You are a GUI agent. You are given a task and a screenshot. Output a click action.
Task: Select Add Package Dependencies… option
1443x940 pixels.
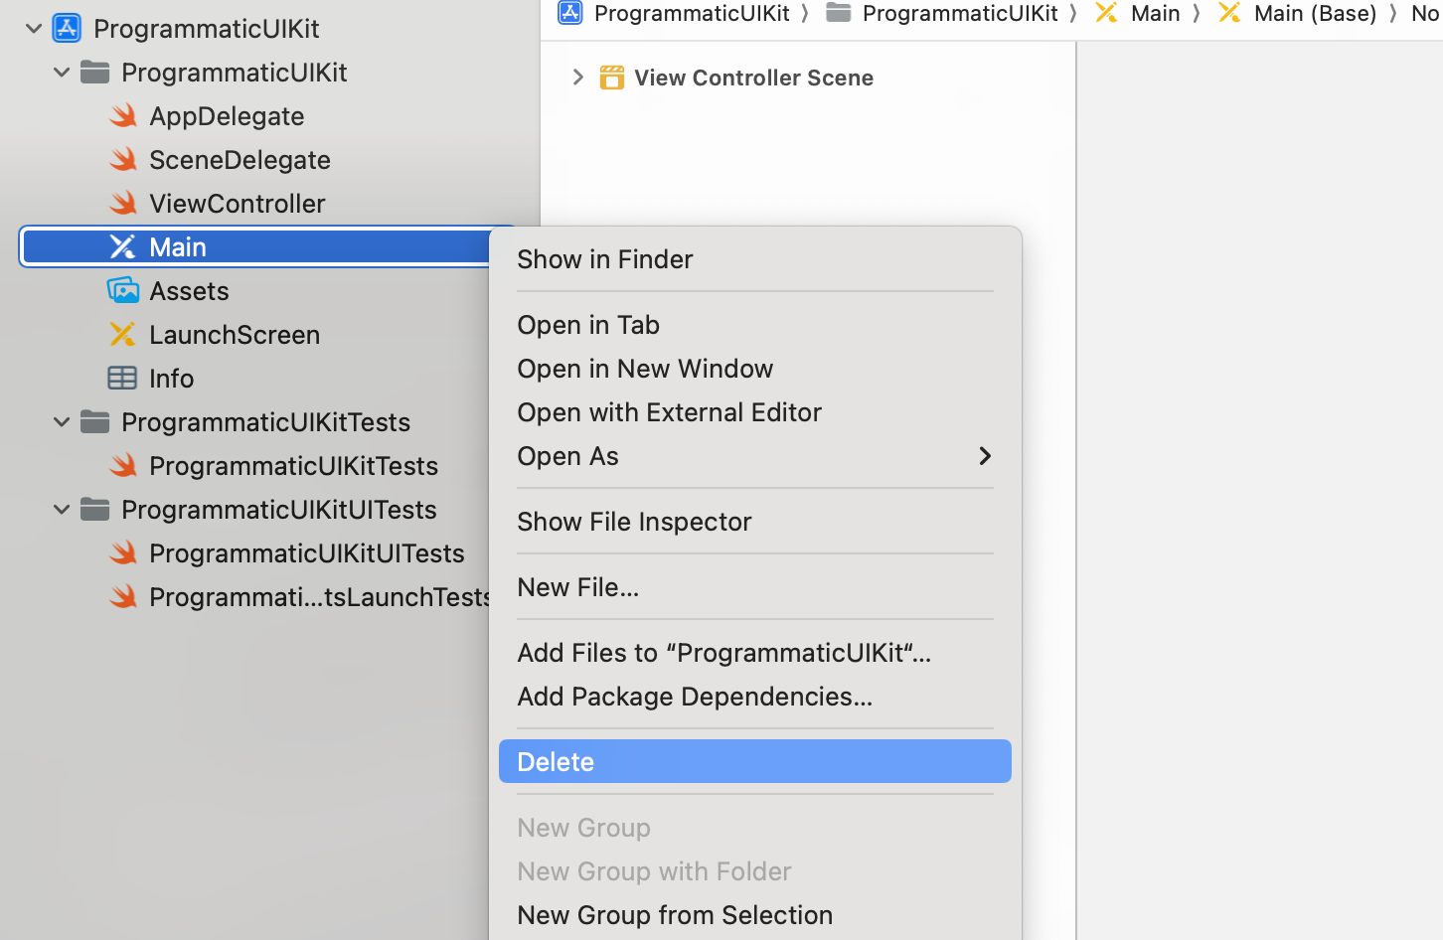[694, 697]
